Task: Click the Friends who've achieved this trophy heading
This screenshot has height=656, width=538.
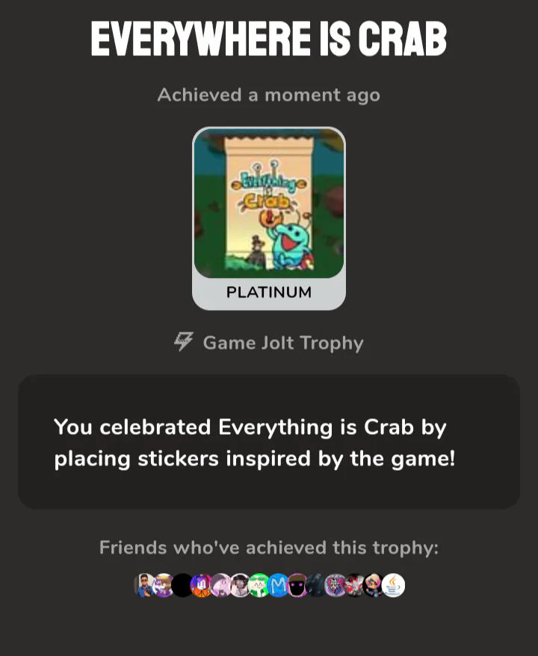Action: 269,547
